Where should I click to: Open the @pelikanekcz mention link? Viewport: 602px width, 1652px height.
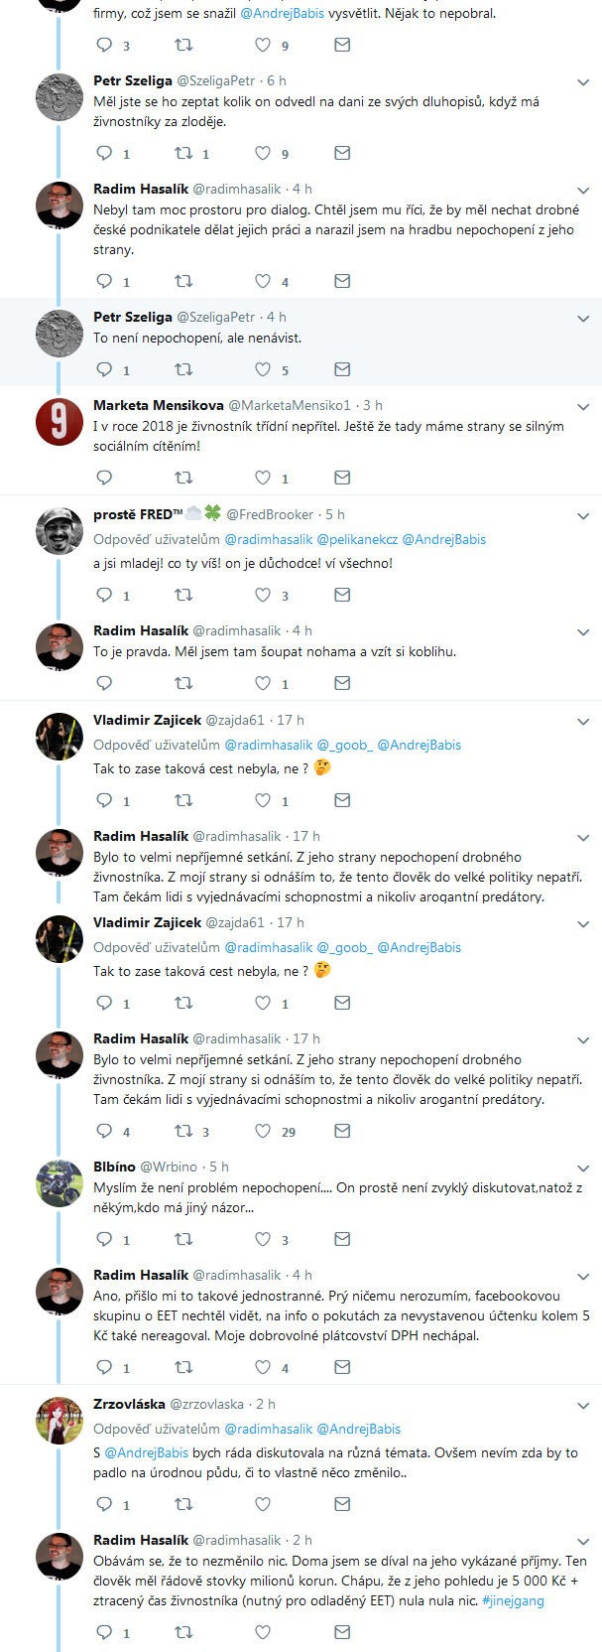click(x=357, y=539)
